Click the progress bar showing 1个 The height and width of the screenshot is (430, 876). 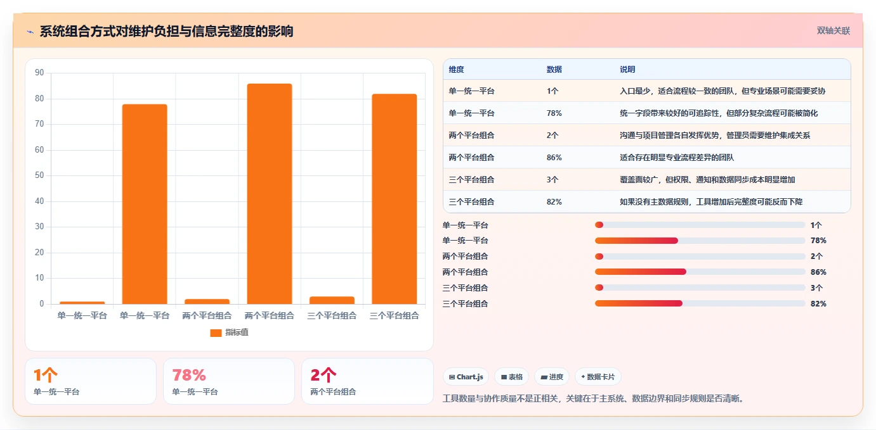(x=700, y=225)
